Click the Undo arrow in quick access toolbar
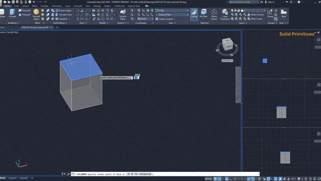Viewport: 321px width, 181px height. [34, 2]
